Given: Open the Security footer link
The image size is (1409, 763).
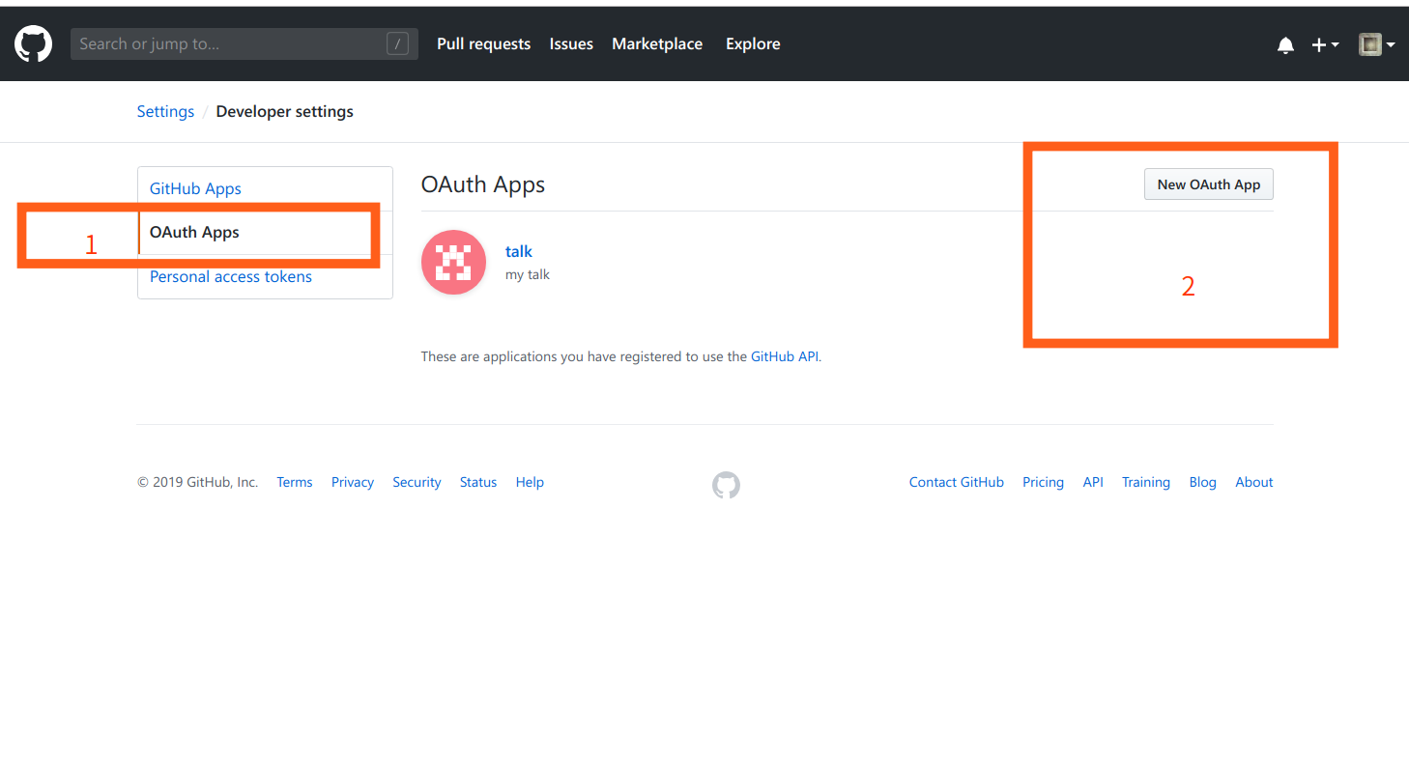Looking at the screenshot, I should tap(417, 482).
